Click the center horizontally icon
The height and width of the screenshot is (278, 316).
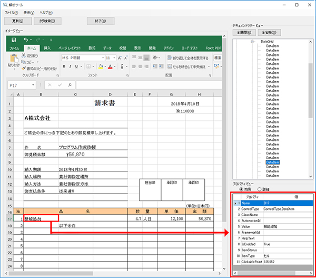140,66
